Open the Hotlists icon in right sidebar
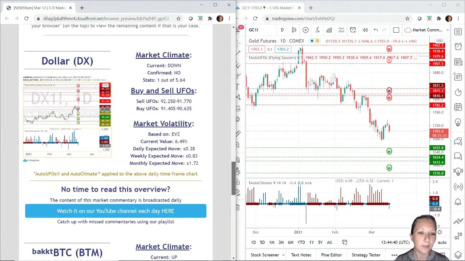Screen dimensions: 465x261 point(458,92)
